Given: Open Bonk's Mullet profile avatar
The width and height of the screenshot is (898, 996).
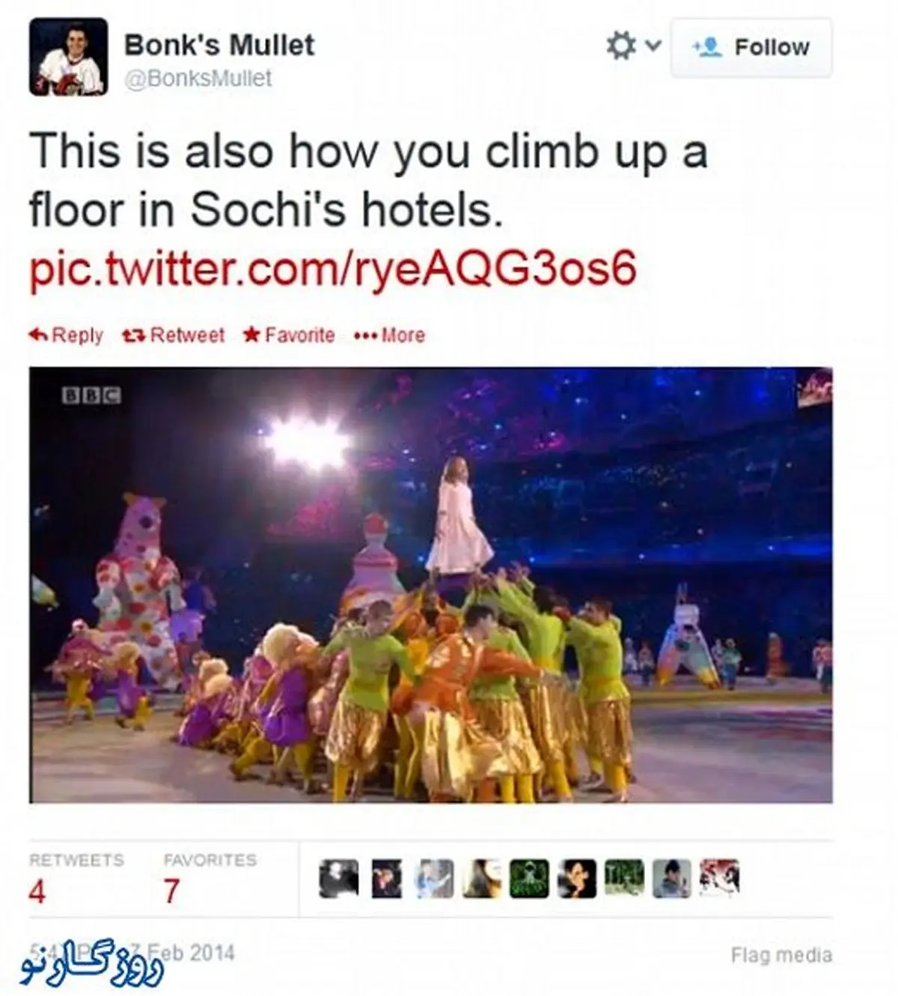Looking at the screenshot, I should 68,58.
